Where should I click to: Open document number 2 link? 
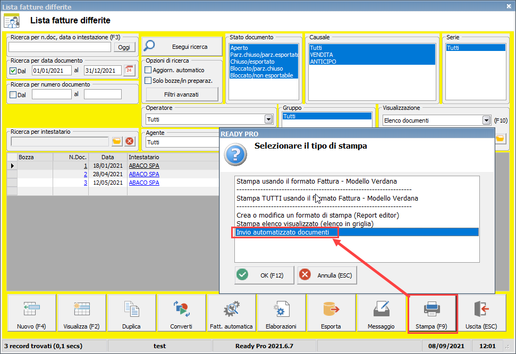(86, 174)
